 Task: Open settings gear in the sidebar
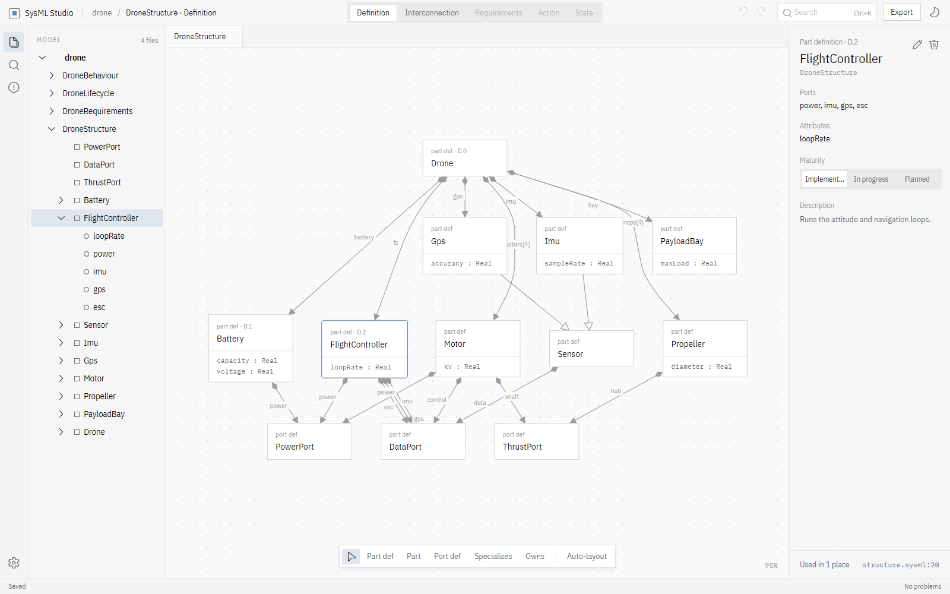click(14, 563)
